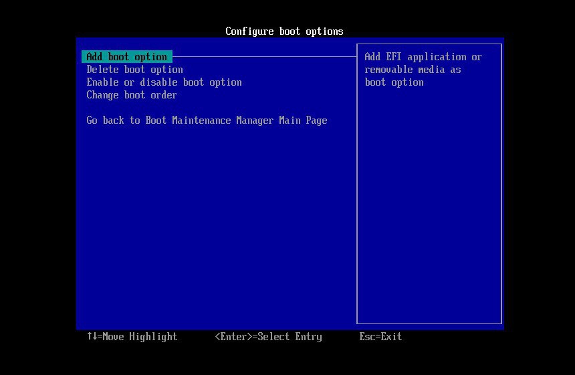Viewport: 575px width, 375px height.
Task: Select Change boot order entry
Action: point(132,95)
